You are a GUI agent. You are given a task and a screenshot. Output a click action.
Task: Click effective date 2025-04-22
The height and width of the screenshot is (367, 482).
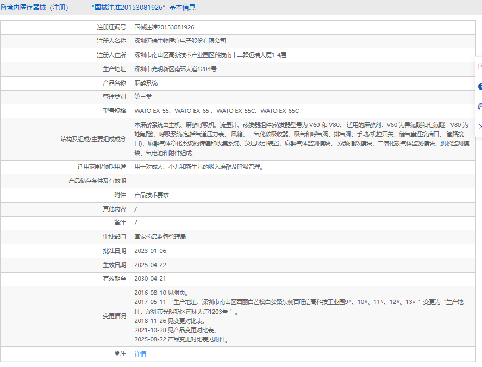click(x=150, y=265)
